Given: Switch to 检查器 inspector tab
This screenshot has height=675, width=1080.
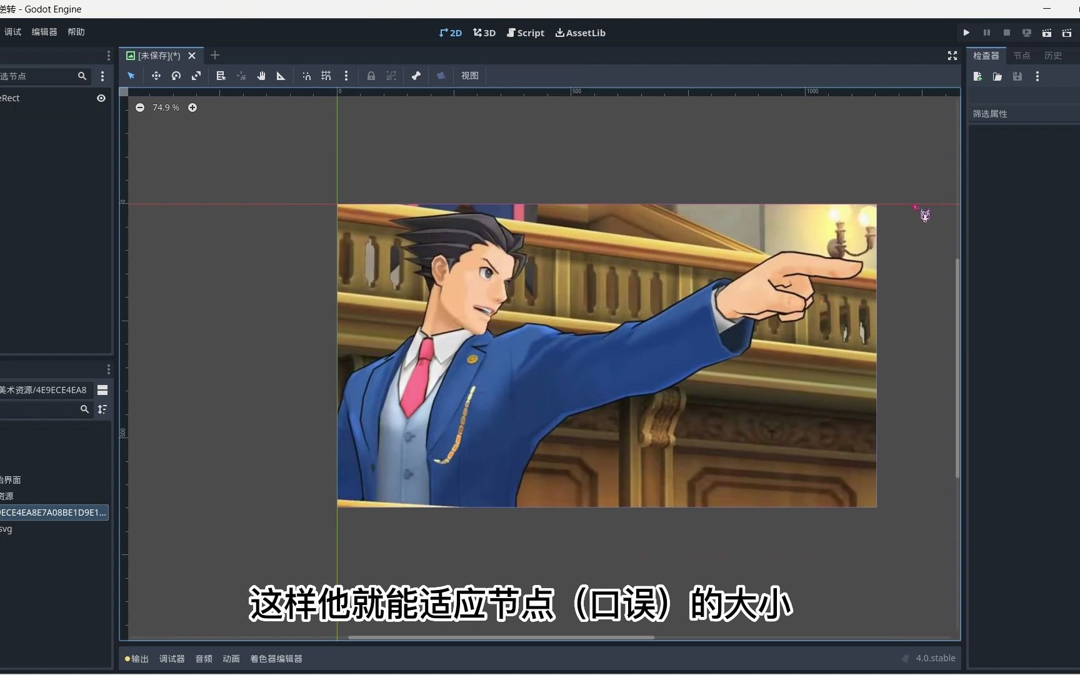Looking at the screenshot, I should click(x=986, y=56).
